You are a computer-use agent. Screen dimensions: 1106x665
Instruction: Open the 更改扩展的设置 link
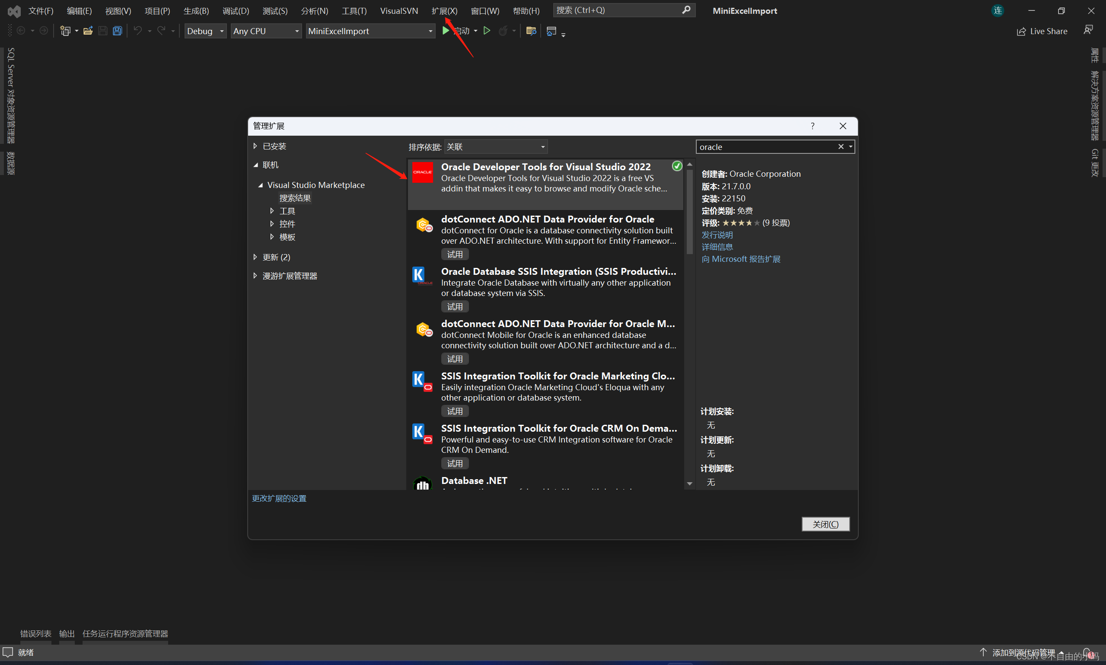279,498
